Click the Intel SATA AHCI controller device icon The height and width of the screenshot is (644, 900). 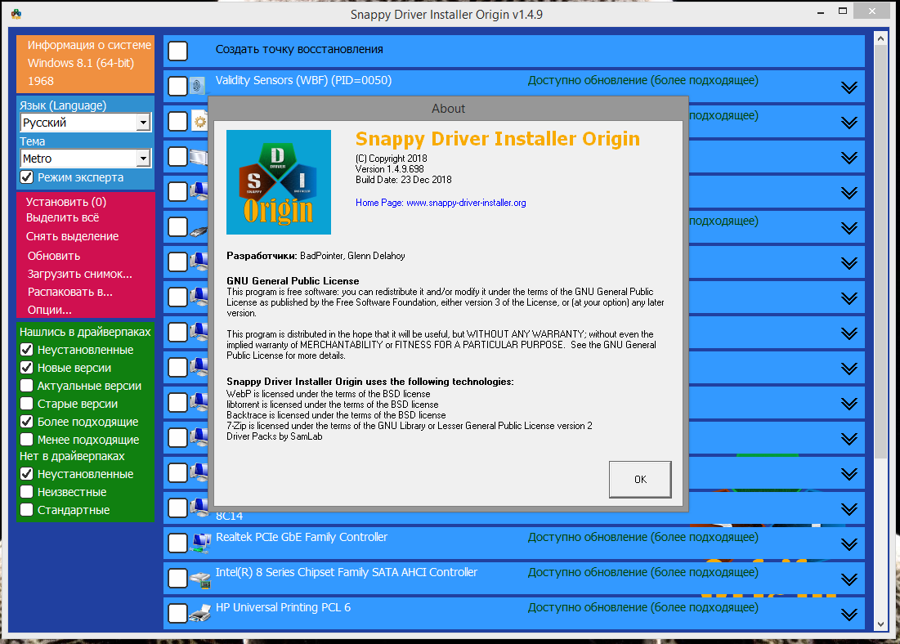[x=201, y=579]
